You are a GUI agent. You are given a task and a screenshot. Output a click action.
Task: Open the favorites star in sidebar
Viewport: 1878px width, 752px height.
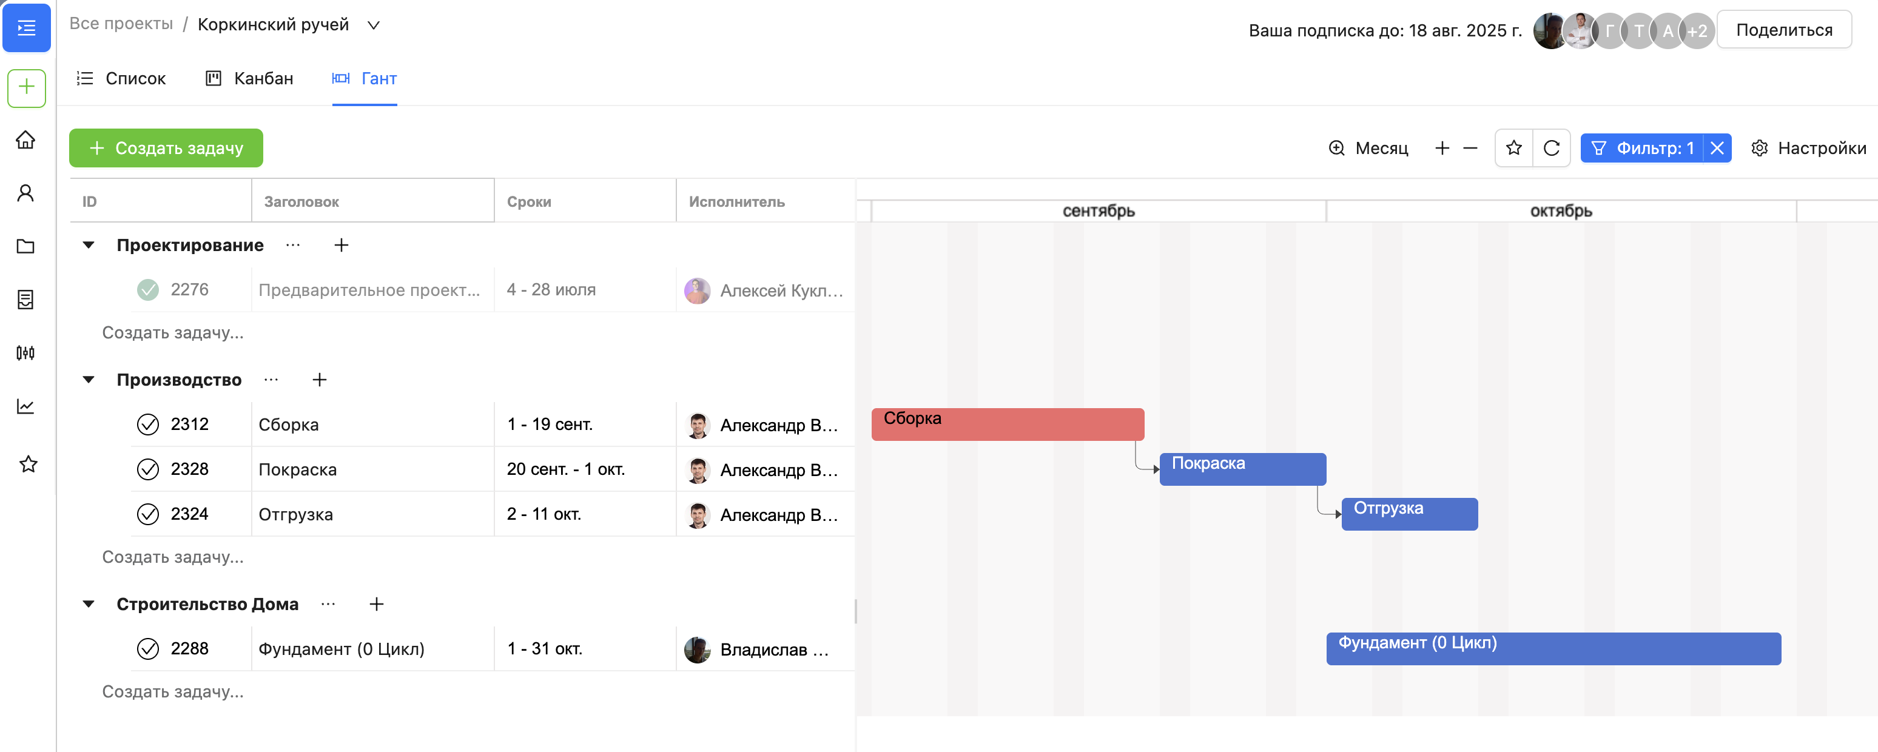(x=29, y=464)
